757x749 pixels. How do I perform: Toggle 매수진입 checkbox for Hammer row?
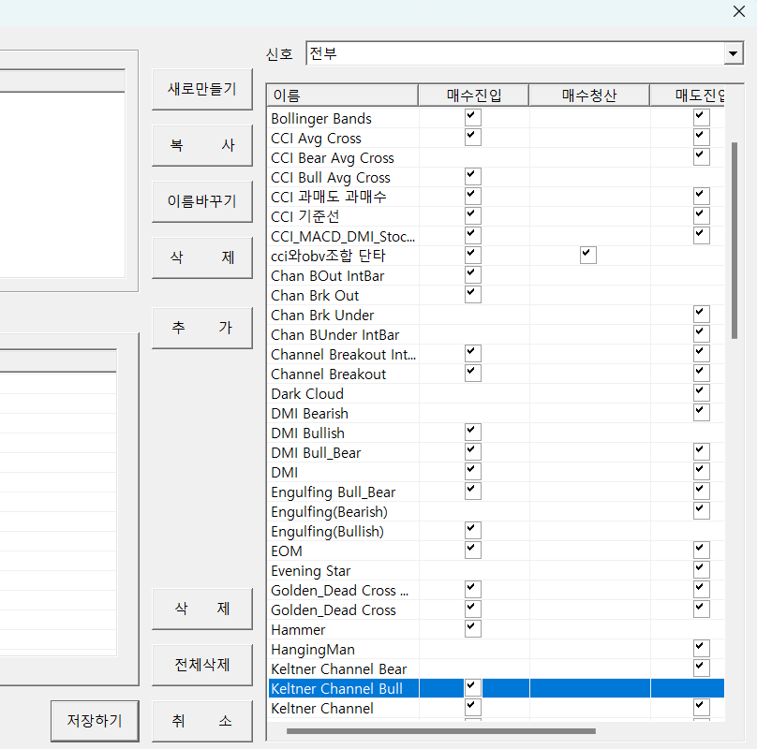(472, 629)
